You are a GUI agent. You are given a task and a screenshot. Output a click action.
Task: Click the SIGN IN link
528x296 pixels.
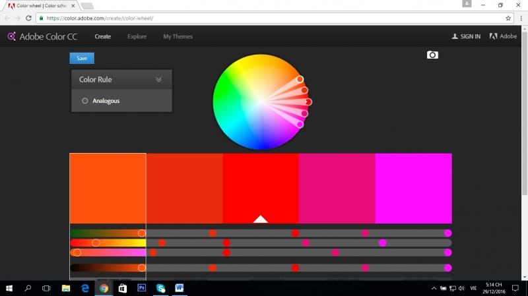(x=466, y=36)
